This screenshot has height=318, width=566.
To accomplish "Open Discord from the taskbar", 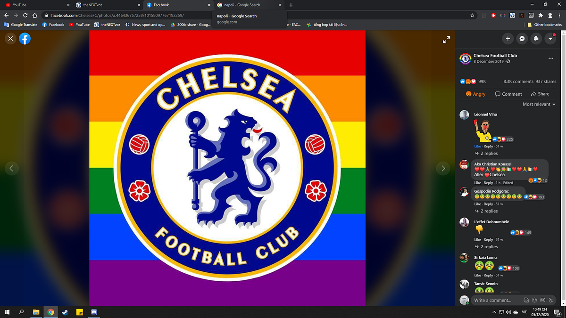I will [x=93, y=312].
